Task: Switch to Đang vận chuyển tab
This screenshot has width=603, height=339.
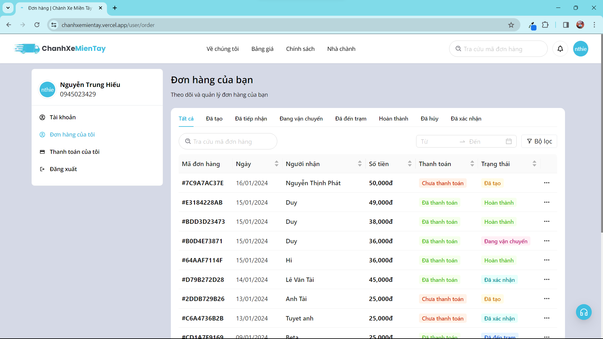Action: (x=301, y=119)
